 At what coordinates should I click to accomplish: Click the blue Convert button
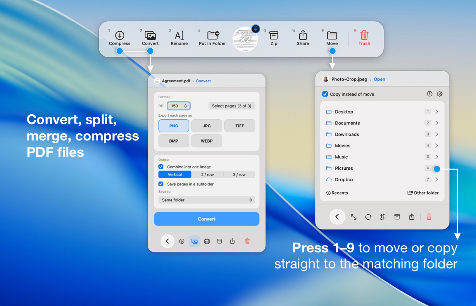[207, 219]
